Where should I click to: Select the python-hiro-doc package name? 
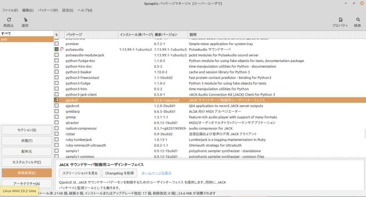[x=79, y=66]
